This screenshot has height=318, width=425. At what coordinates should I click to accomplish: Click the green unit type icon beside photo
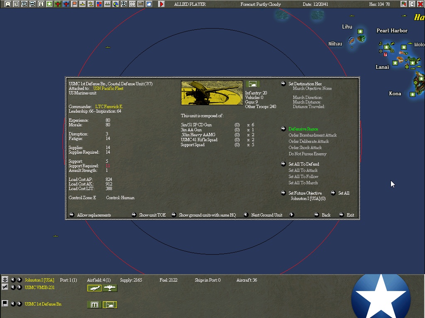253,84
